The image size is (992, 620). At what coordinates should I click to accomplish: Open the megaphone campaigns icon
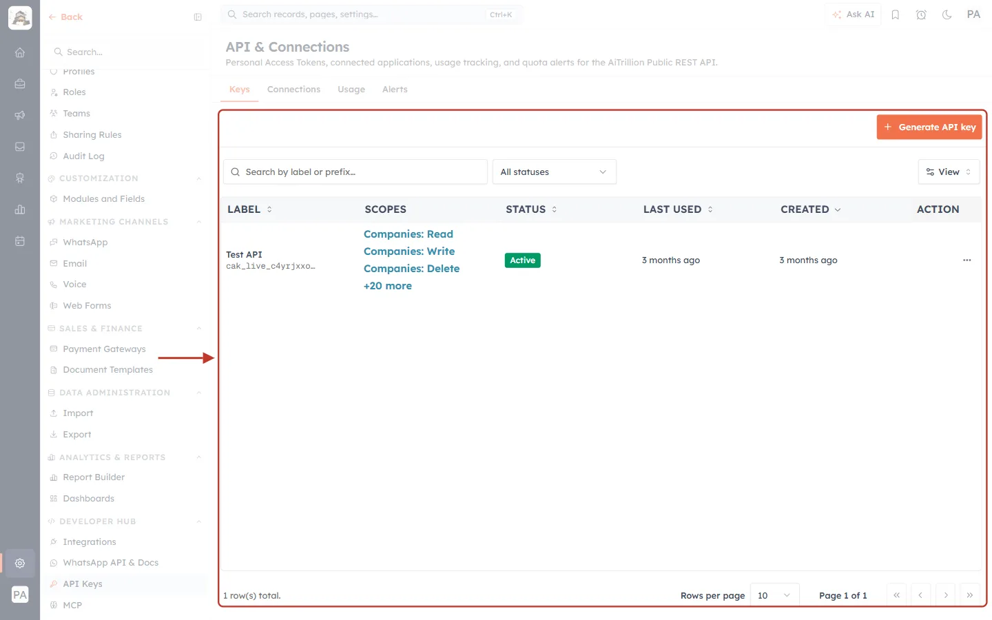coord(20,115)
